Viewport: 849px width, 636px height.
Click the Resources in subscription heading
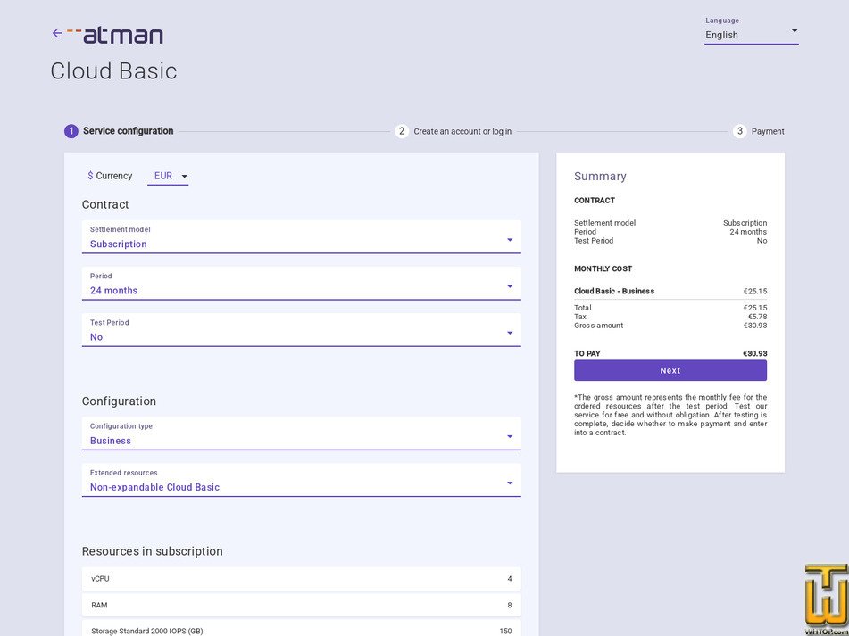(x=152, y=551)
